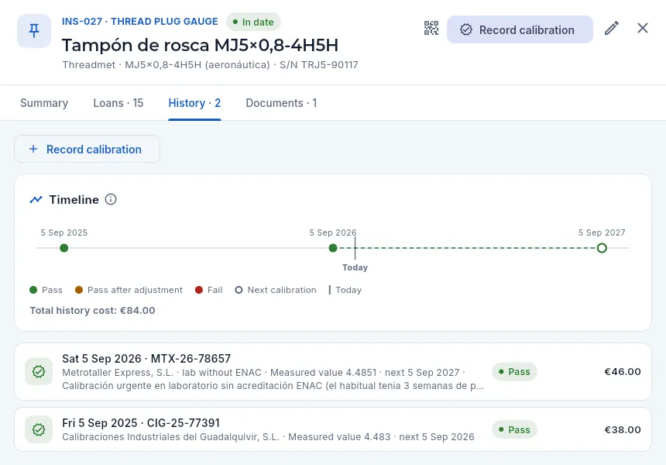This screenshot has width=666, height=465.
Task: Go to the Documents · 1 tab
Action: 281,103
